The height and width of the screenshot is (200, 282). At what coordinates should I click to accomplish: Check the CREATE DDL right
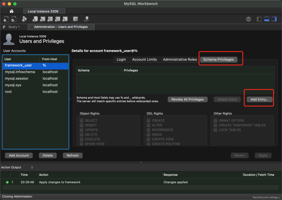click(148, 120)
